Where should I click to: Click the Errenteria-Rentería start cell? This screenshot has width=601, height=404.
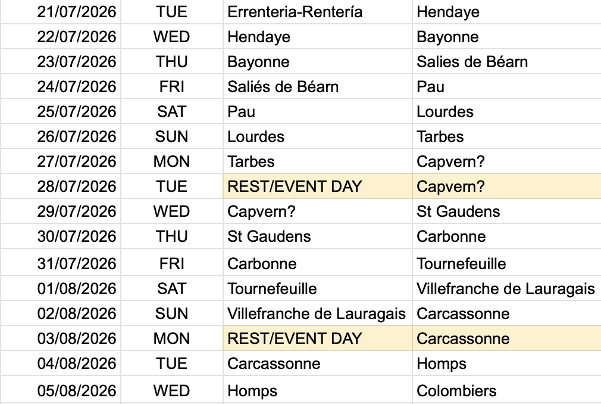tap(317, 12)
